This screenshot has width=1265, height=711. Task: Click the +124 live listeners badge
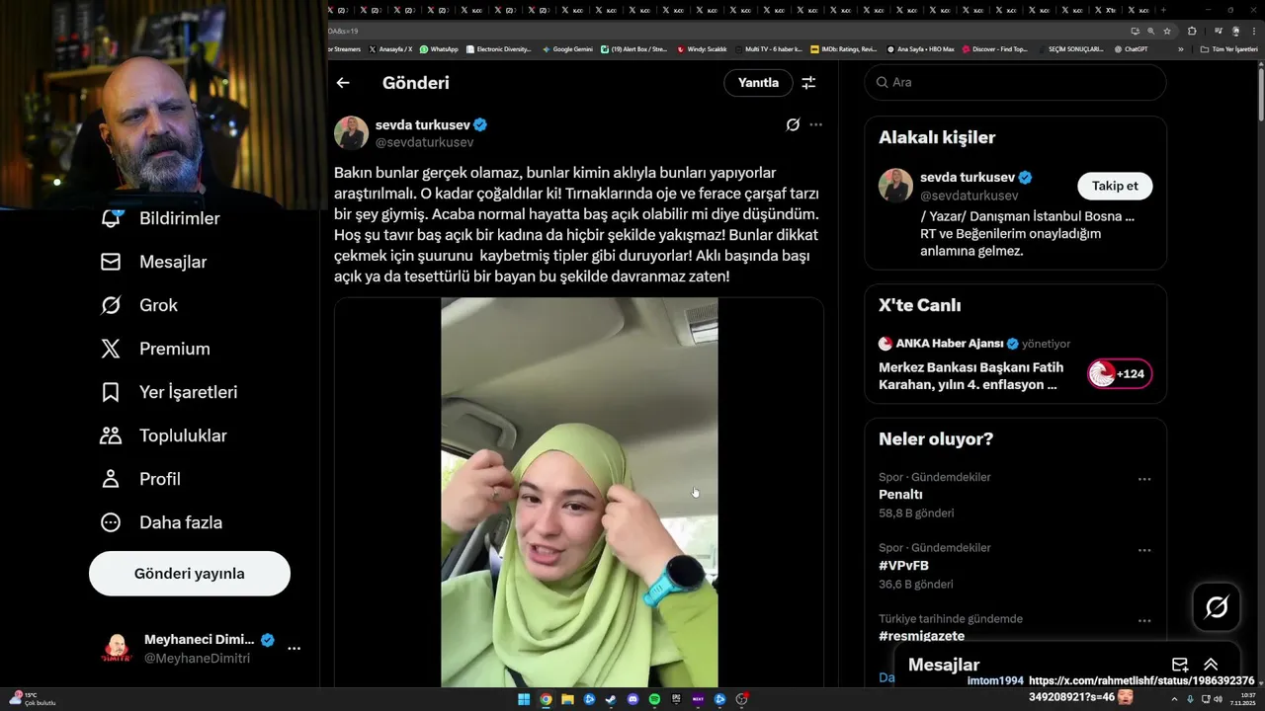pyautogui.click(x=1120, y=373)
